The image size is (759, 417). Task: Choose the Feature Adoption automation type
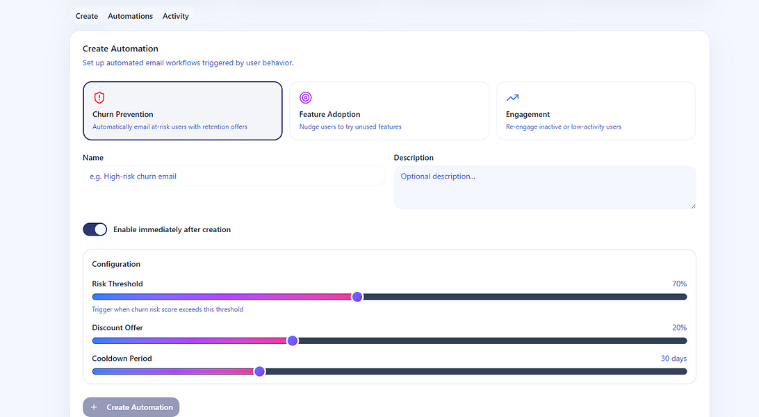coord(389,111)
